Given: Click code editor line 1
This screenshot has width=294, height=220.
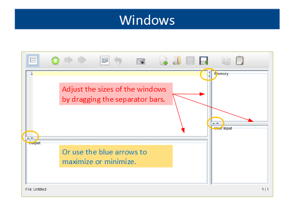Looking at the screenshot, I should pos(120,73).
